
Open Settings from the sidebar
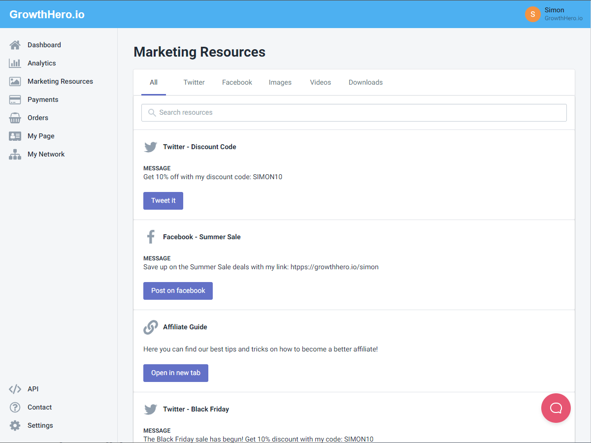coord(40,425)
